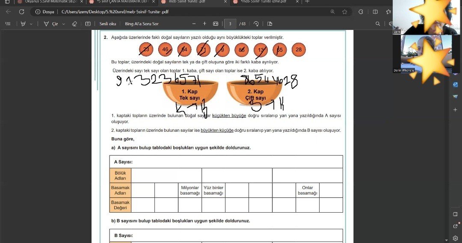This screenshot has height=243, width=462.
Task: Activate the add text box tool
Action: point(88,24)
